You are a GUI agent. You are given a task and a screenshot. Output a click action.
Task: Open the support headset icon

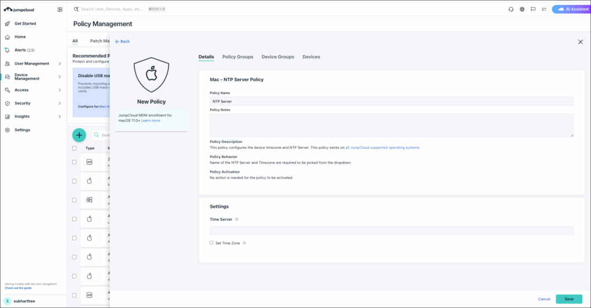(x=511, y=9)
